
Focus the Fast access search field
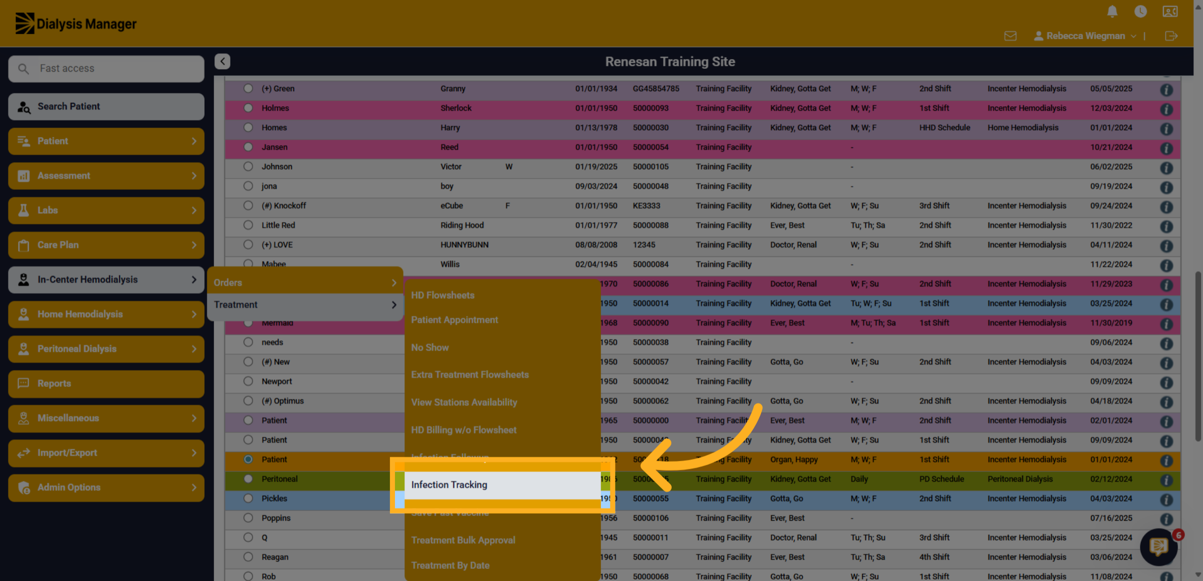(x=106, y=68)
